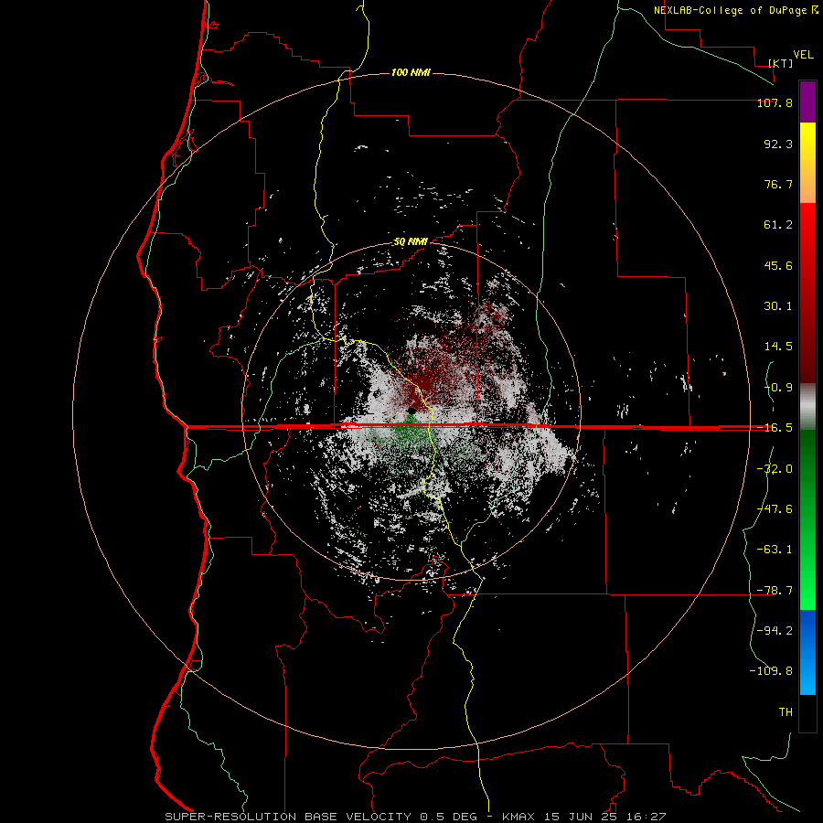Image resolution: width=823 pixels, height=823 pixels.
Task: Click the VEL product label
Action: pyautogui.click(x=803, y=55)
